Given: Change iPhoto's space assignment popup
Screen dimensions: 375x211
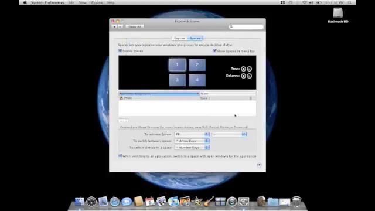Looking at the screenshot, I should coord(226,98).
